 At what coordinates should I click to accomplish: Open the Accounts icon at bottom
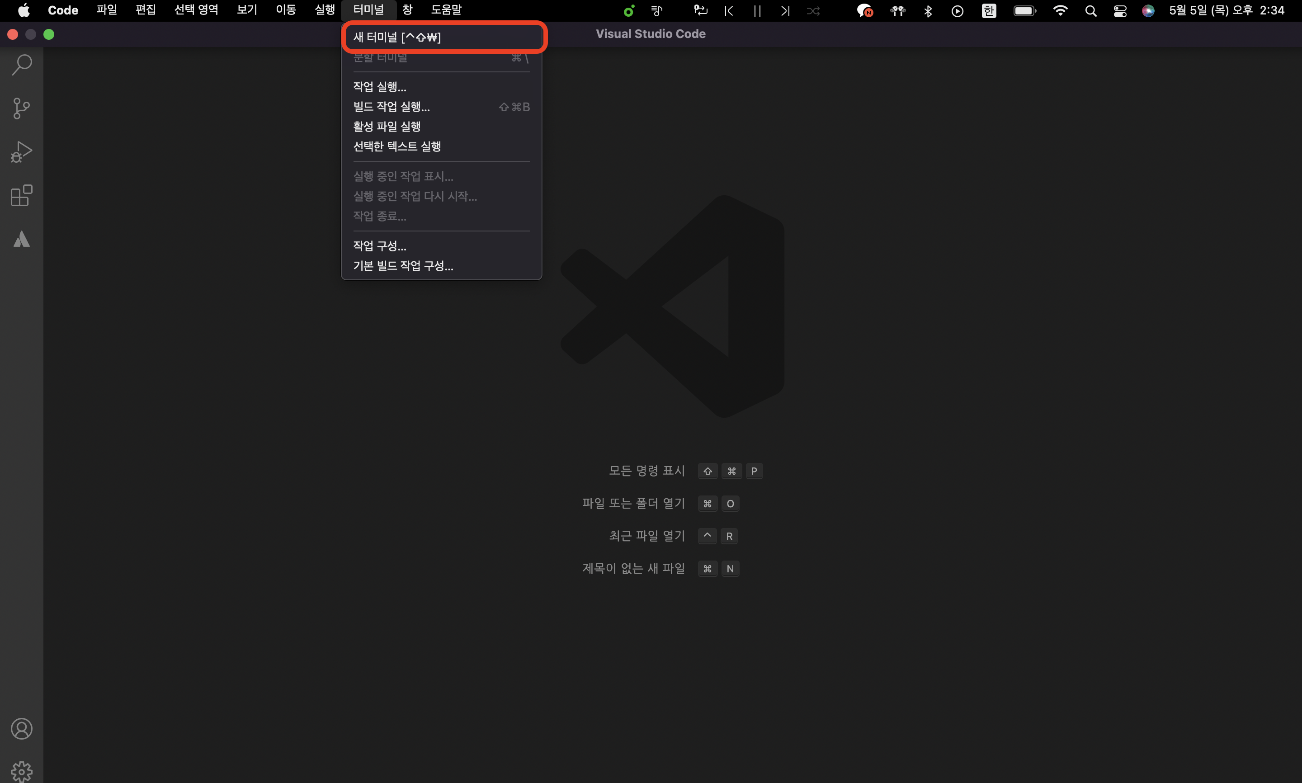coord(22,729)
